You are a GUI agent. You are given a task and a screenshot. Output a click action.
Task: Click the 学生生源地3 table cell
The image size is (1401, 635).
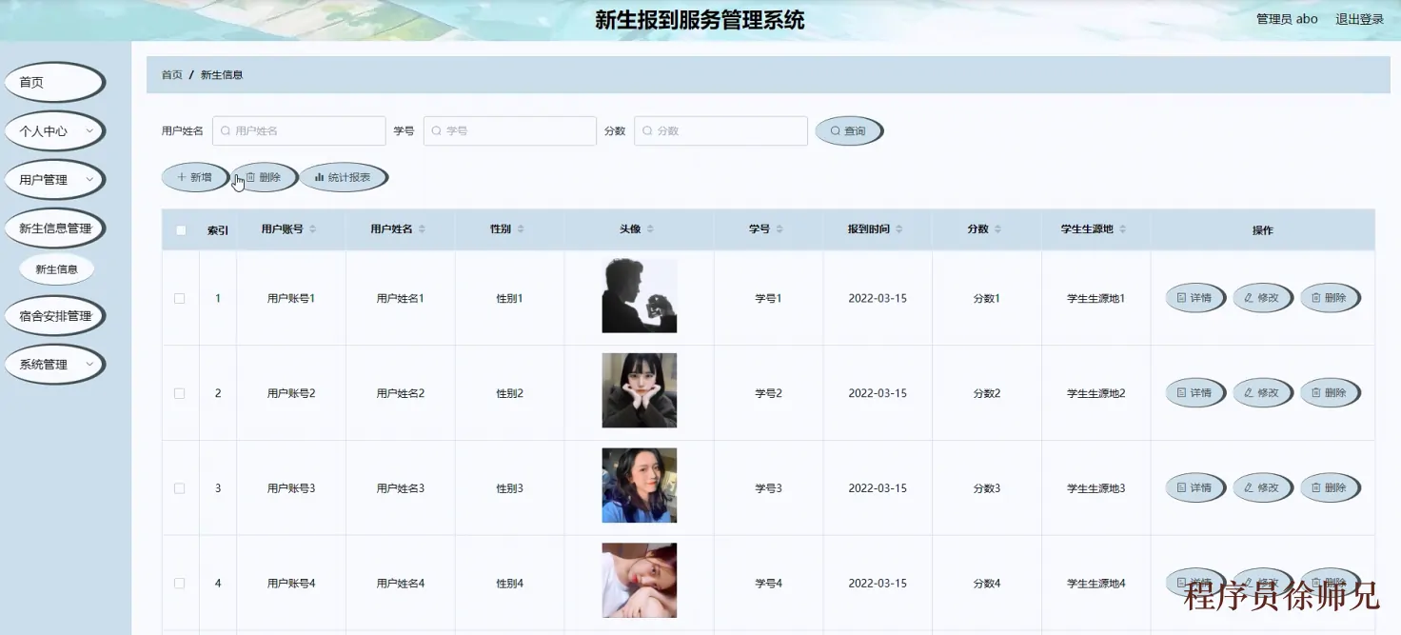[1096, 488]
